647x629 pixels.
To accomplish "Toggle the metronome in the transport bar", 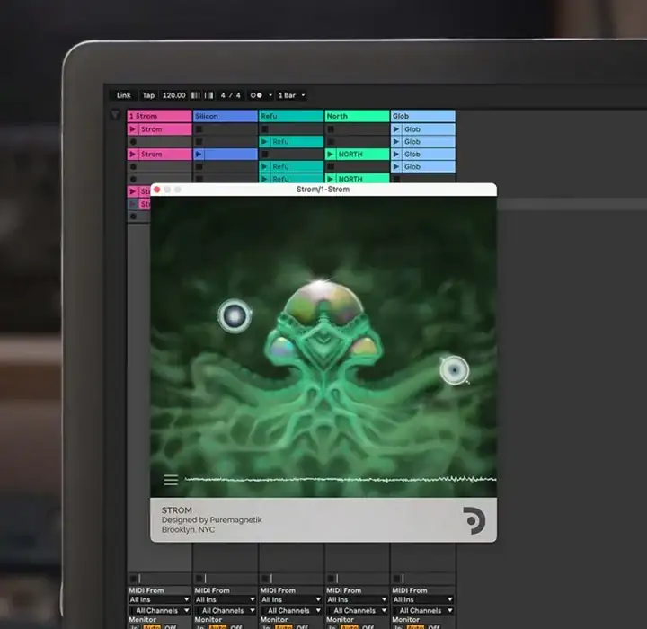I will click(x=256, y=95).
